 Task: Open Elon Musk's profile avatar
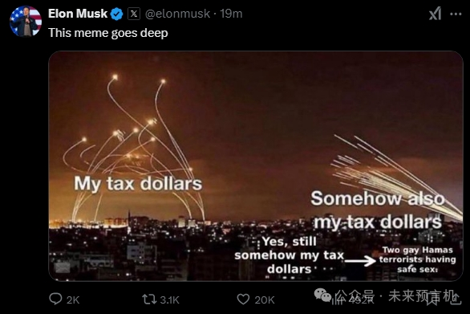point(26,21)
